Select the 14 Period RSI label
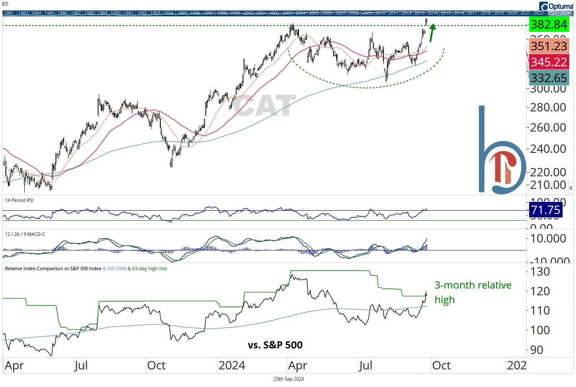The image size is (576, 387). [x=19, y=200]
